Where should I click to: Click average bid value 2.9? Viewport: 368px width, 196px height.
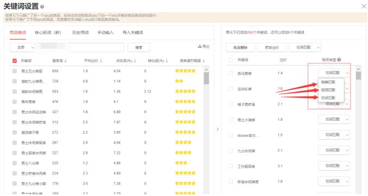[x=85, y=153]
